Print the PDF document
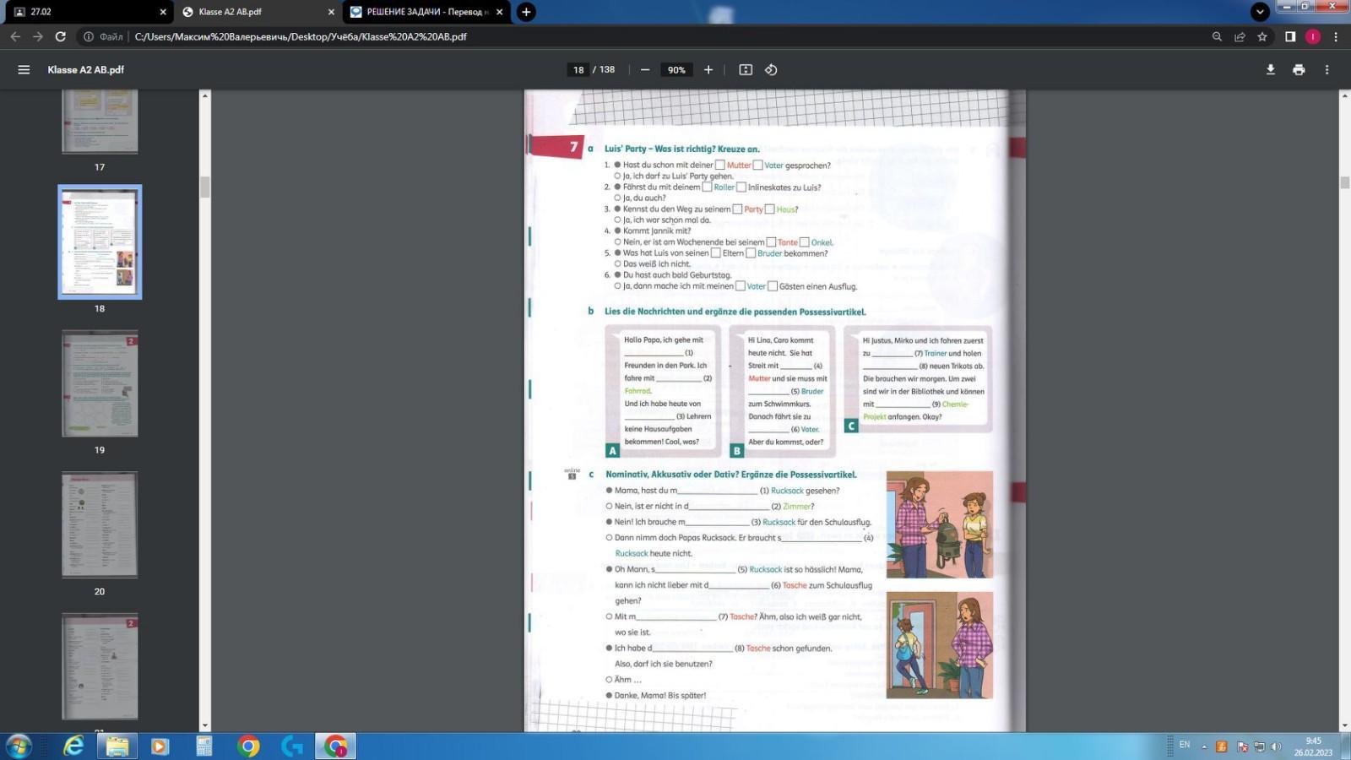Image resolution: width=1351 pixels, height=760 pixels. click(x=1299, y=70)
